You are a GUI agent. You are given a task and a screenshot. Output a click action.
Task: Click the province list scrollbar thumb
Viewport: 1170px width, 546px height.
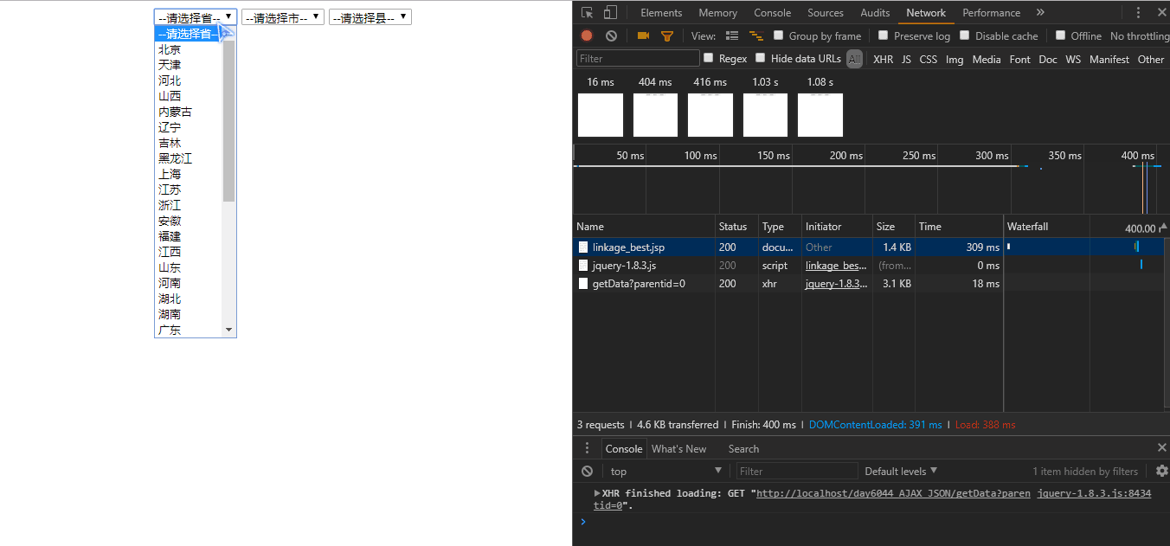229,120
